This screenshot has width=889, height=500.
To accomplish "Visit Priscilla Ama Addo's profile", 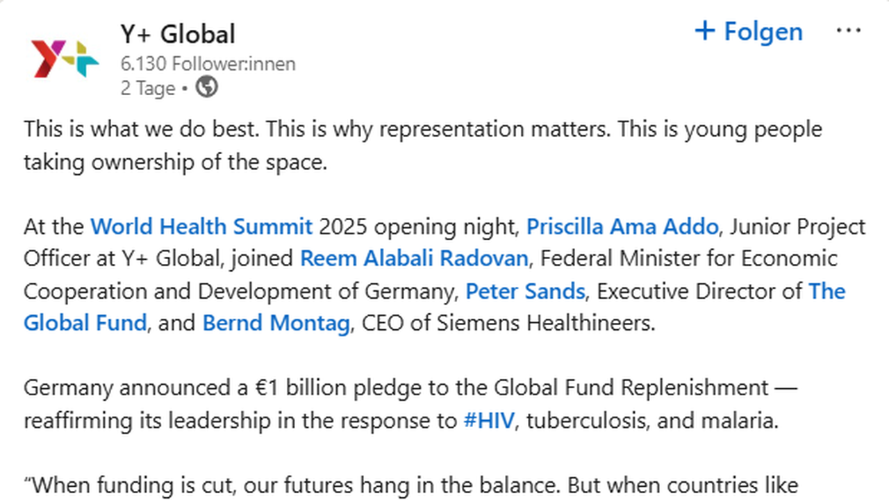I will tap(622, 226).
